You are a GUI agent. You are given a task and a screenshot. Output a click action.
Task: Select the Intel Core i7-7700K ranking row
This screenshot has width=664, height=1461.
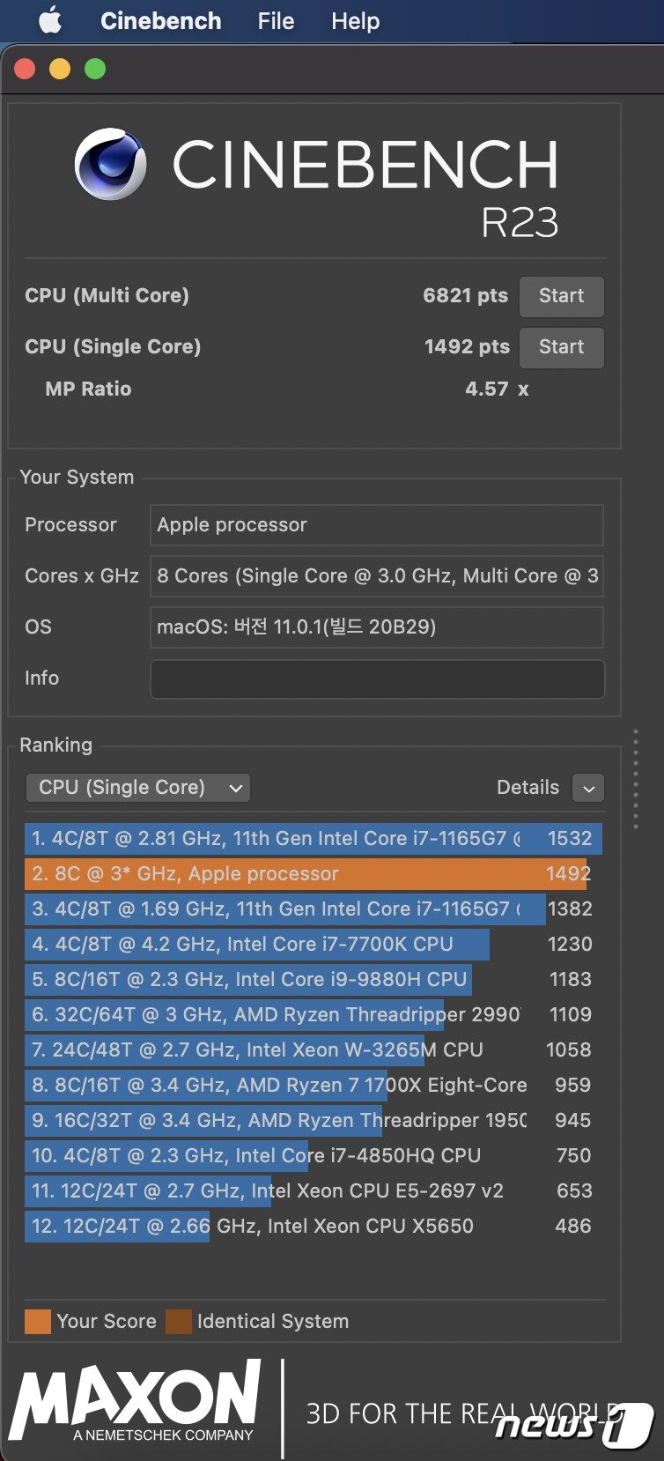(x=308, y=945)
